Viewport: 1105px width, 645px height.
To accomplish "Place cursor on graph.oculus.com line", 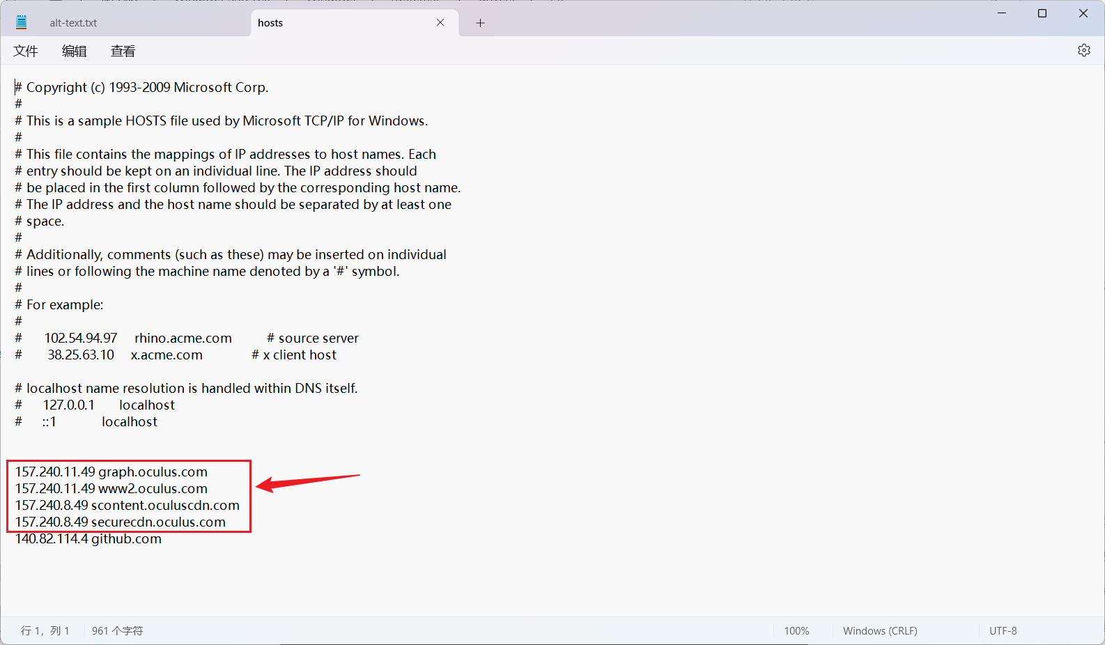I will point(111,472).
